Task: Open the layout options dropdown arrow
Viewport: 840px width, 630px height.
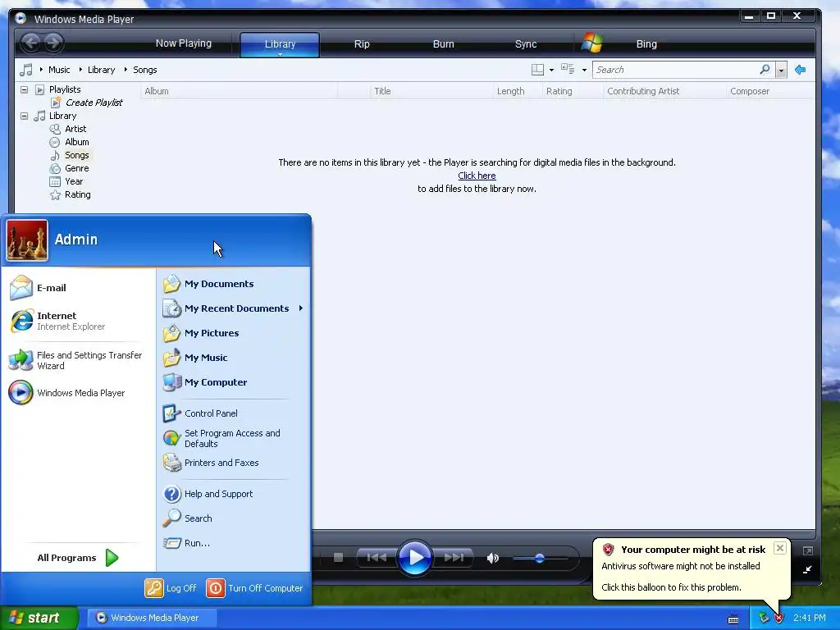Action: coord(551,71)
